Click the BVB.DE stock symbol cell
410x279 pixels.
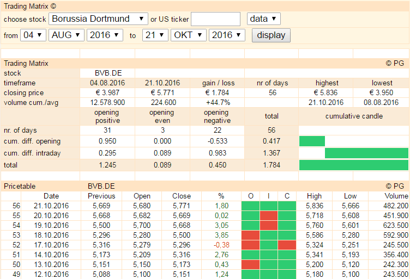pos(108,73)
